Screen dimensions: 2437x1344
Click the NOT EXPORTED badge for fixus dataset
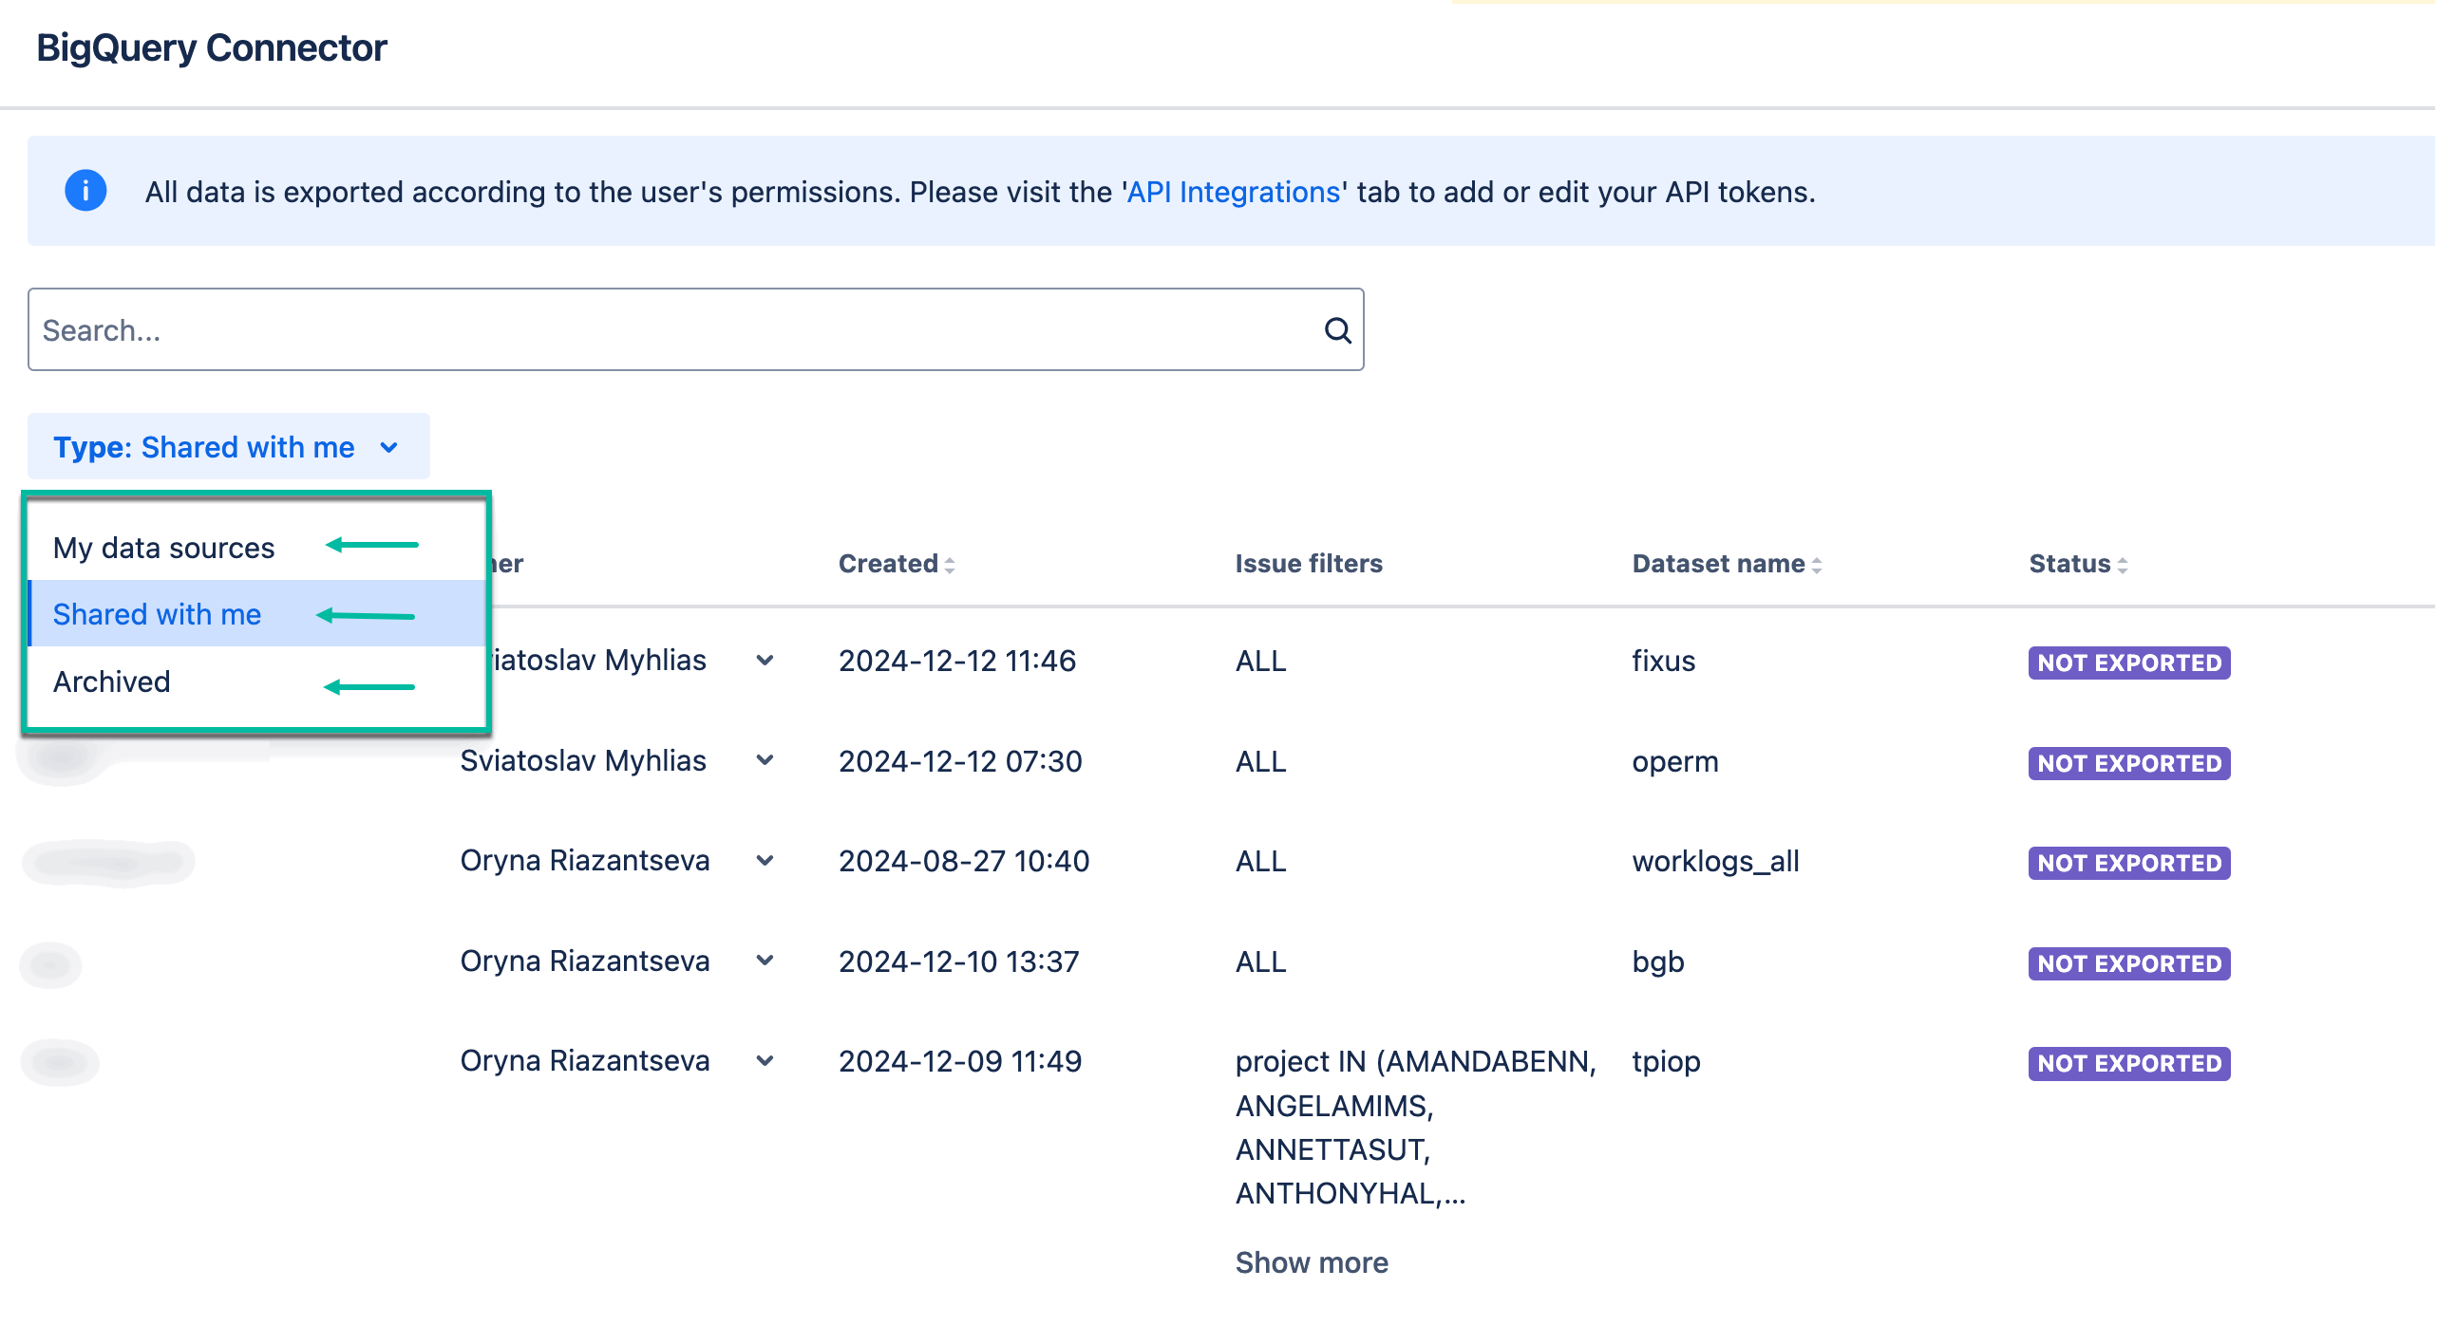(x=2128, y=663)
